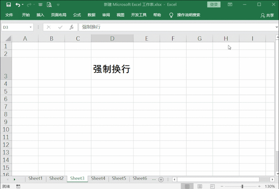Open Customize Quick Access Toolbar dropdown
Screen dimensions: 279x189
pyautogui.click(x=58, y=5)
